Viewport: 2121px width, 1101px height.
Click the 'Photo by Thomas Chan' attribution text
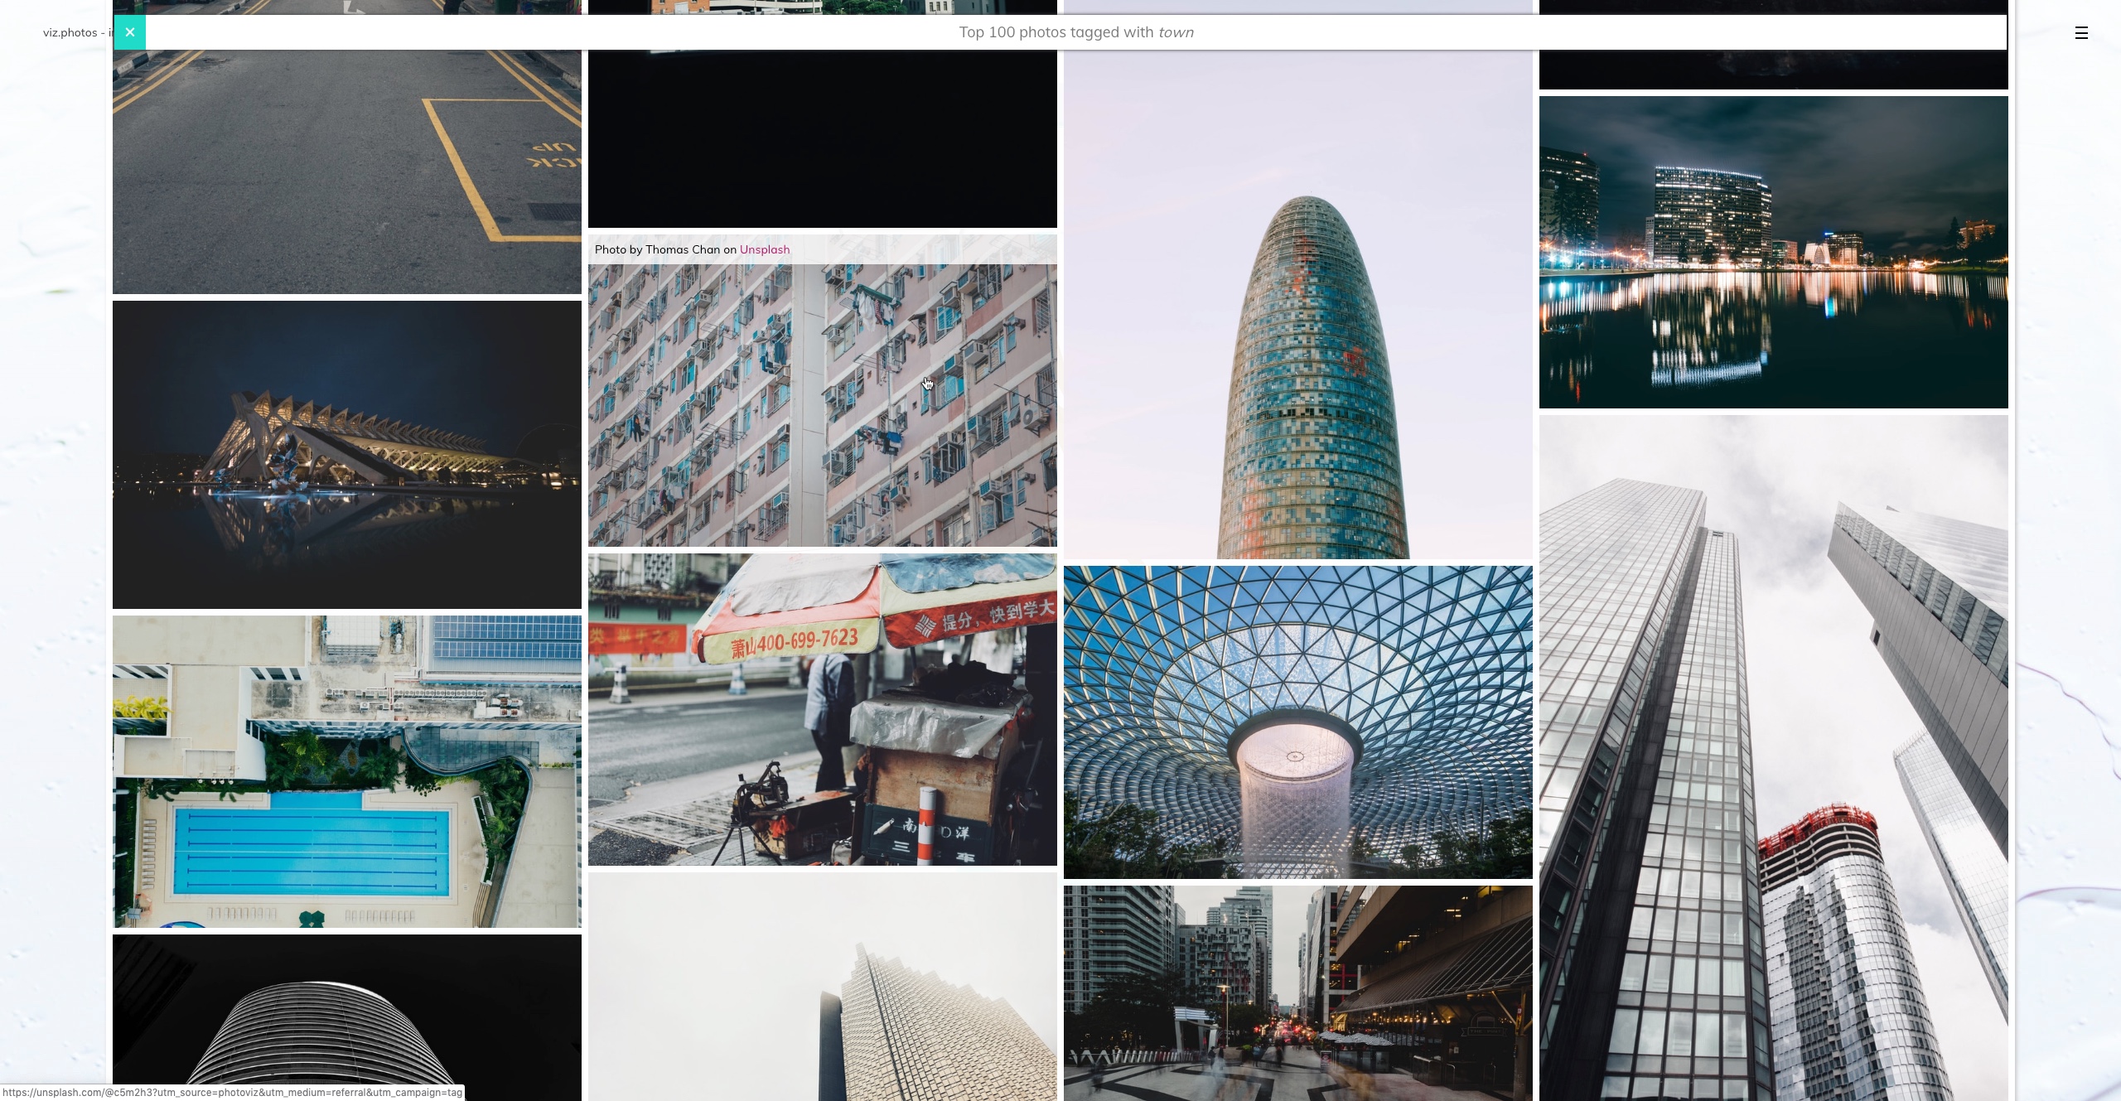(663, 249)
